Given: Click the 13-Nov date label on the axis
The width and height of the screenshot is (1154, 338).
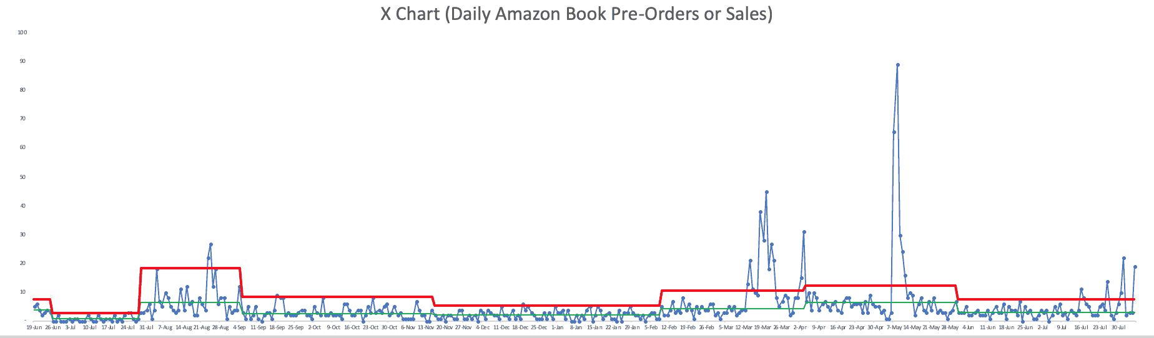Looking at the screenshot, I should click(x=426, y=327).
